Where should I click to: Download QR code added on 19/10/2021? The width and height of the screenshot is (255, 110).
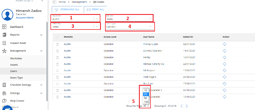tap(224, 97)
